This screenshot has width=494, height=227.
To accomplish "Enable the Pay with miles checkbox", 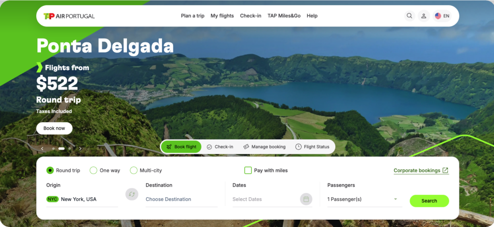I will tap(248, 170).
